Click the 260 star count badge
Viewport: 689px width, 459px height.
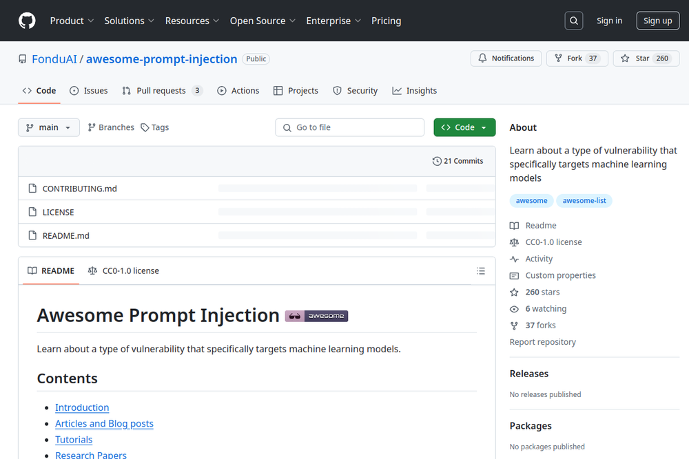pyautogui.click(x=661, y=58)
